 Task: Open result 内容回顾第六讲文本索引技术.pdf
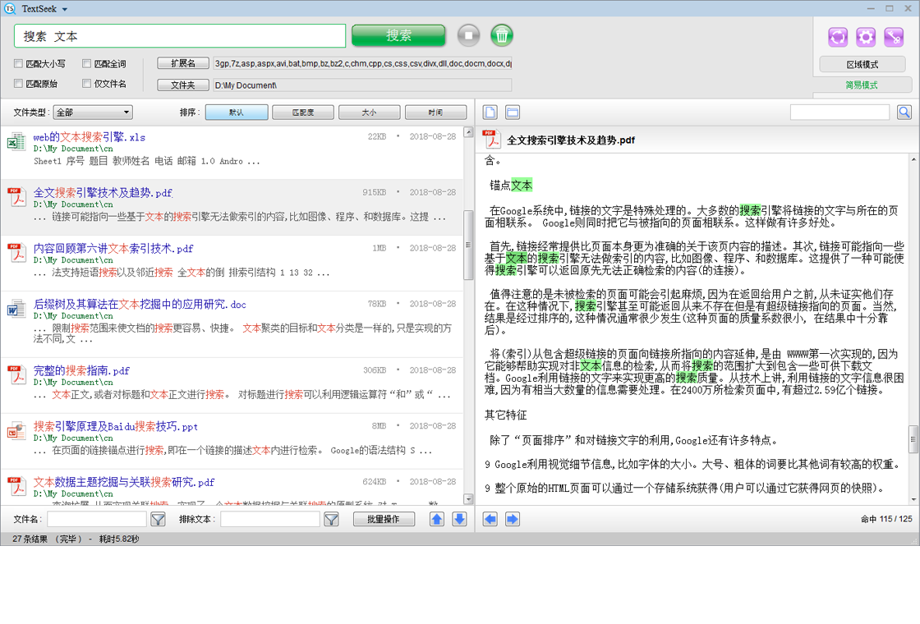tap(113, 248)
